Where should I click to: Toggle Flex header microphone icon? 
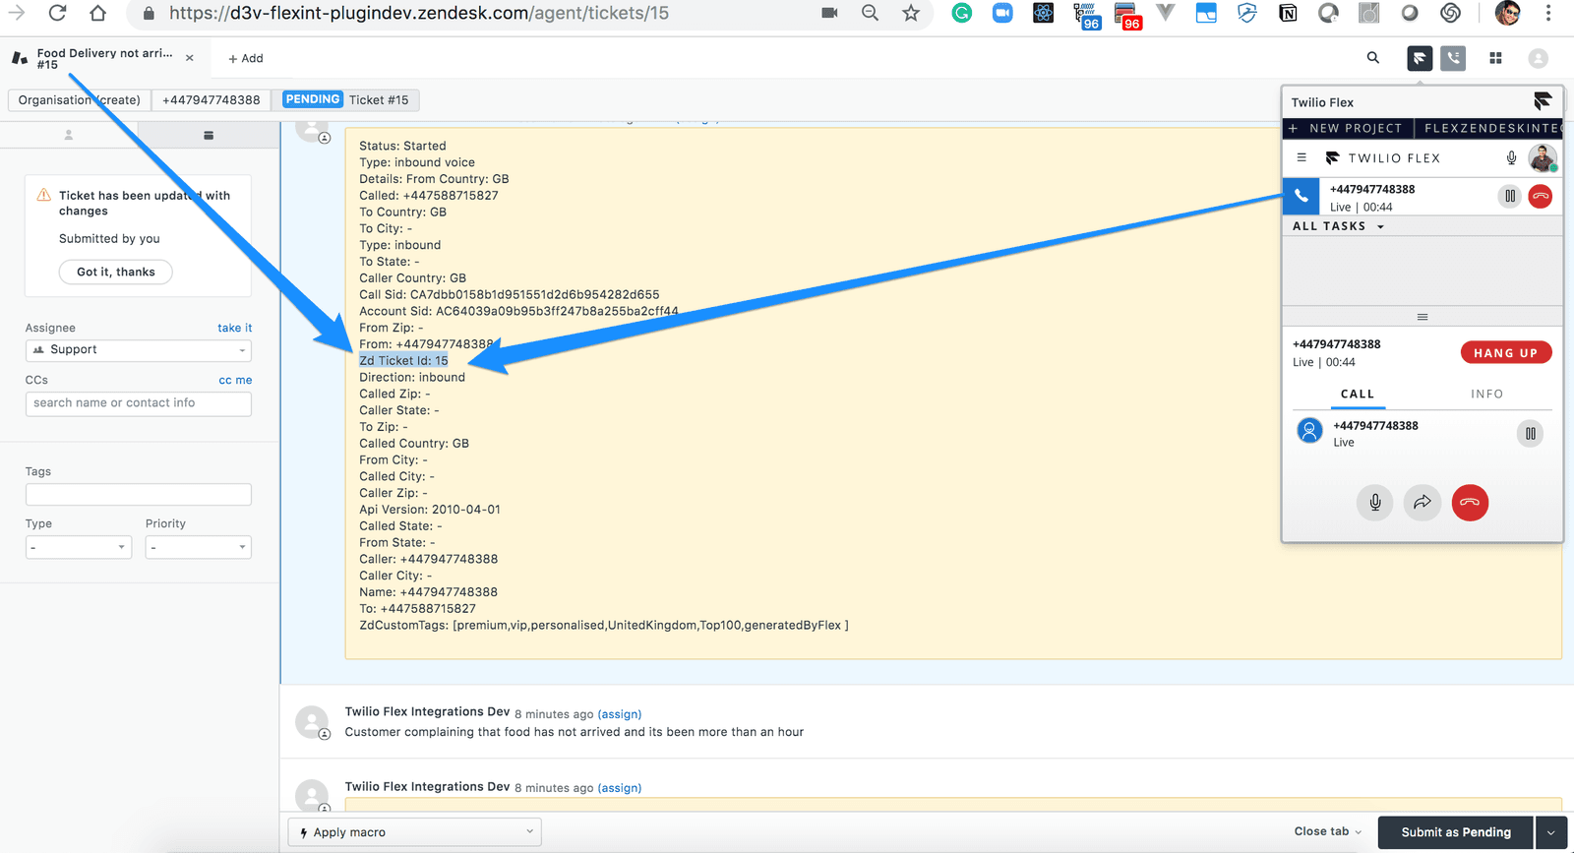(x=1512, y=157)
